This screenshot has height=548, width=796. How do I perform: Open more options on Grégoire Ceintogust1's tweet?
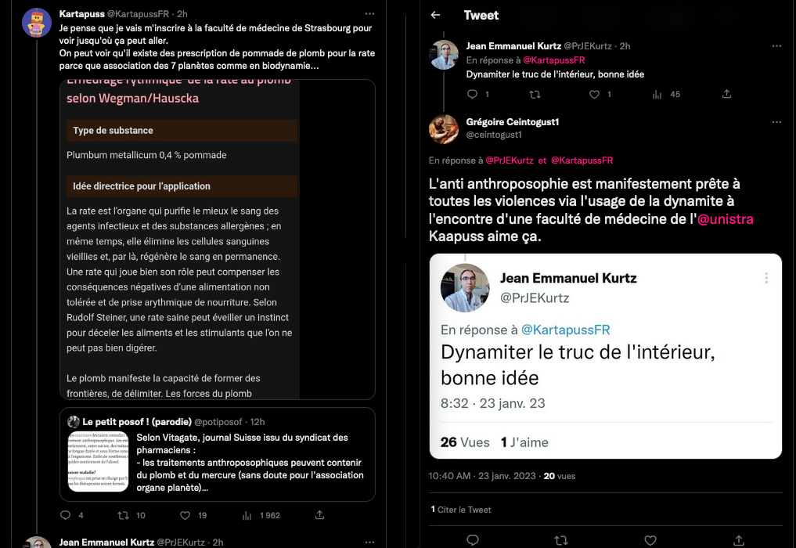(x=776, y=122)
